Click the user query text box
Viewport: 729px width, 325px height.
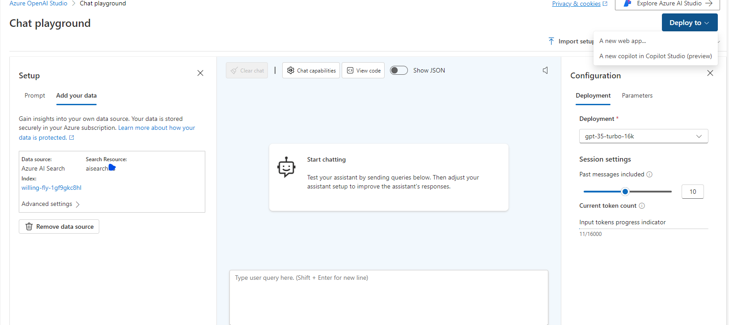pos(389,297)
